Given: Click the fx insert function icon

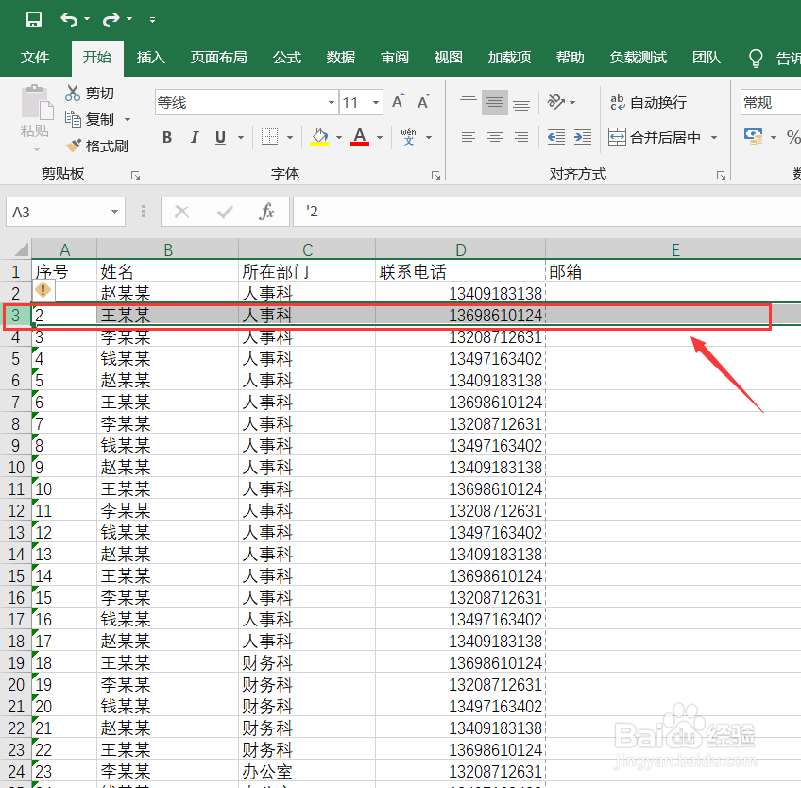Looking at the screenshot, I should [266, 212].
